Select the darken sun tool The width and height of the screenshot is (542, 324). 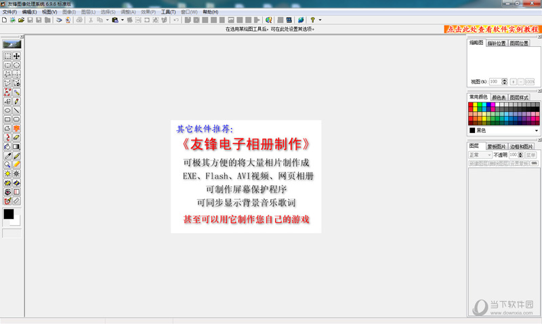16,174
